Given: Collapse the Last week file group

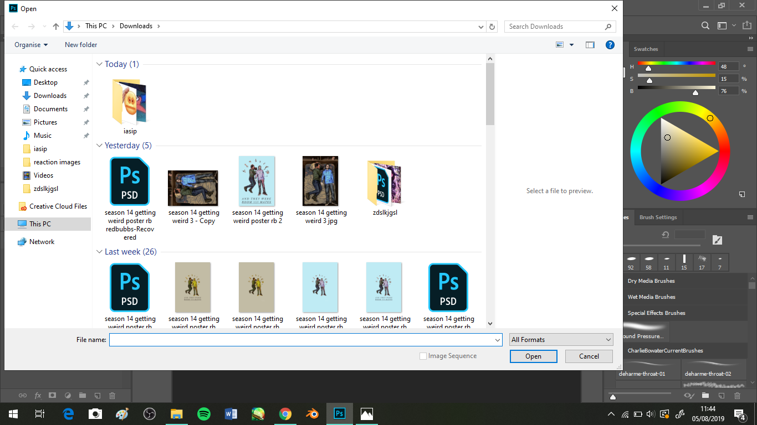Looking at the screenshot, I should pyautogui.click(x=99, y=252).
